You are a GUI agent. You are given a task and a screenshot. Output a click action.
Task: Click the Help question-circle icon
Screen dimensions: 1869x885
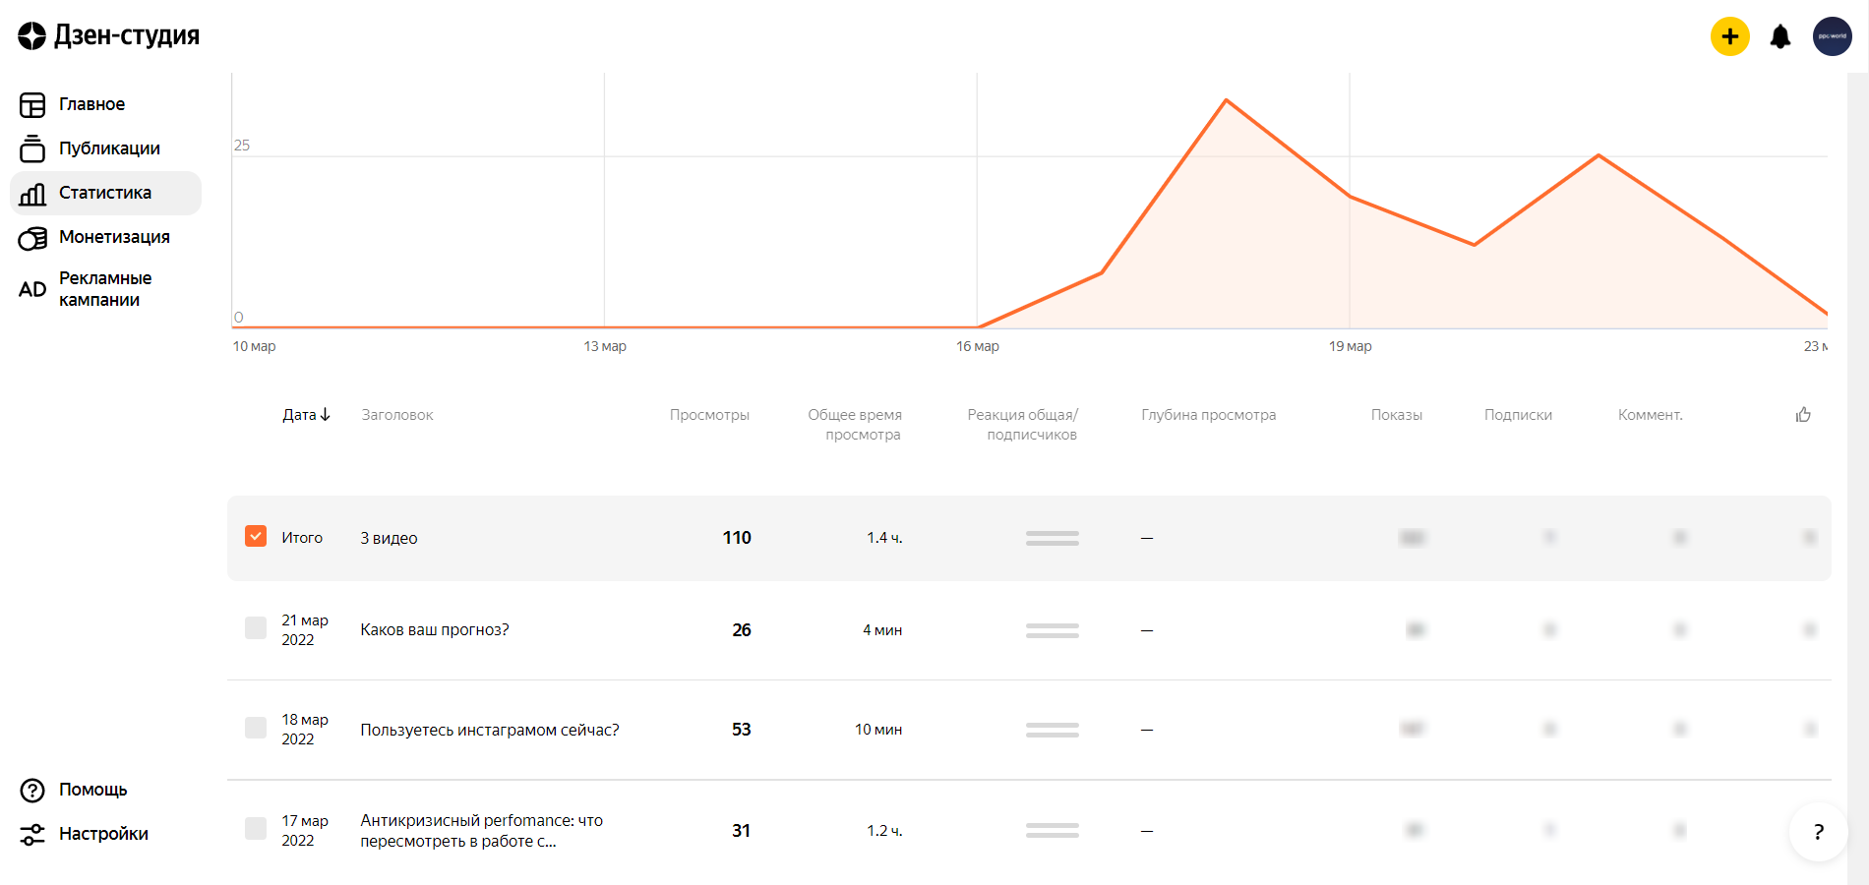[32, 791]
